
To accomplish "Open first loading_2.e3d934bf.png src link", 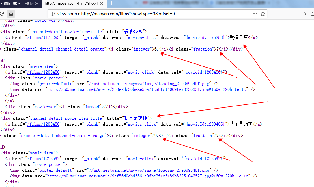I will pyautogui.click(x=149, y=84).
